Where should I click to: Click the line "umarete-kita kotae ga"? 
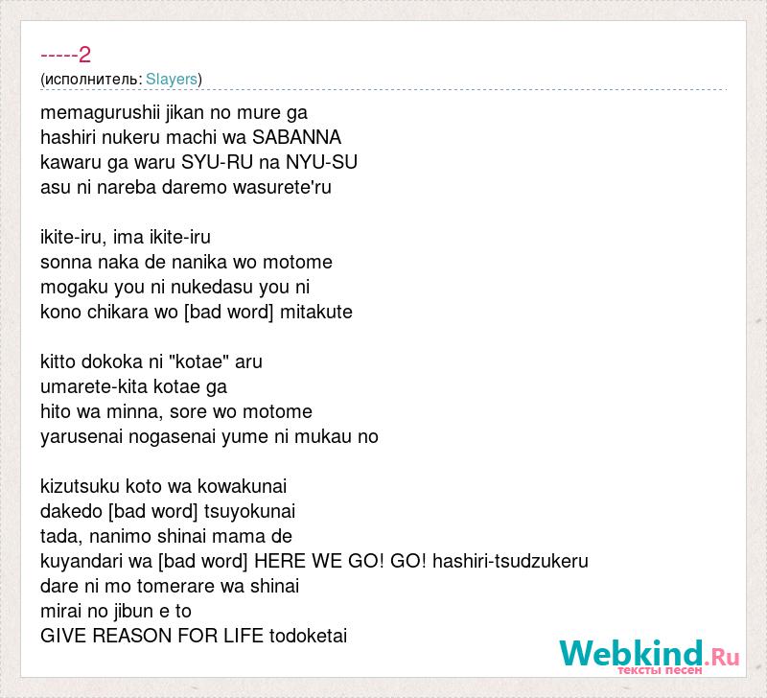133,387
